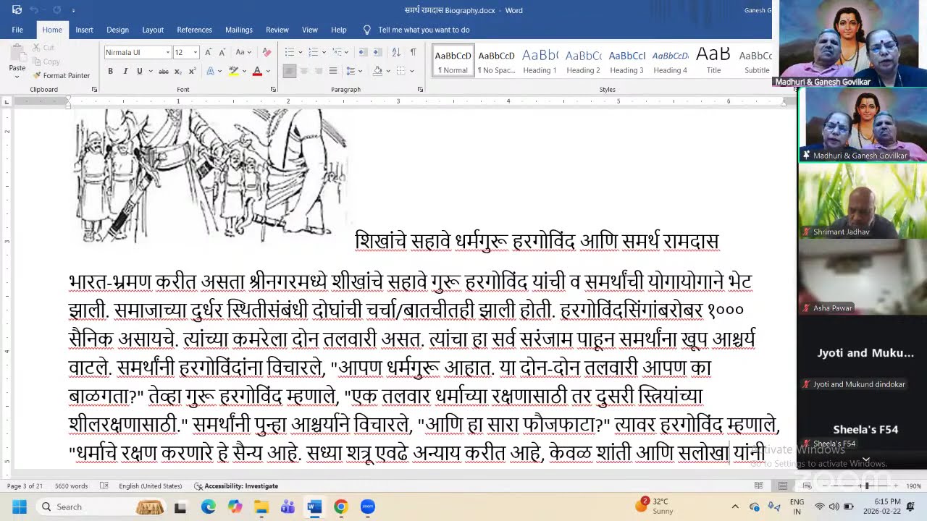
Task: Center align paragraph text
Action: 304,71
